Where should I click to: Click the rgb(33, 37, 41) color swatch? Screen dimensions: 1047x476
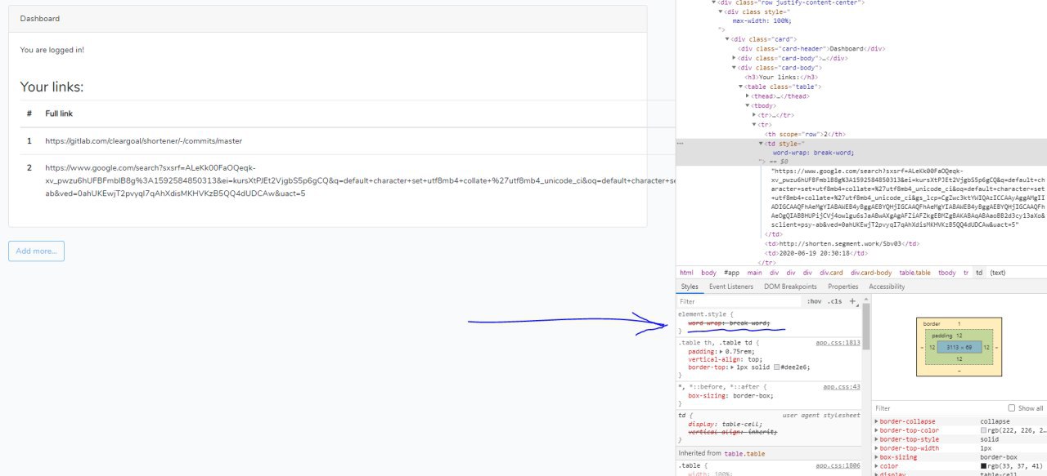[x=984, y=466]
